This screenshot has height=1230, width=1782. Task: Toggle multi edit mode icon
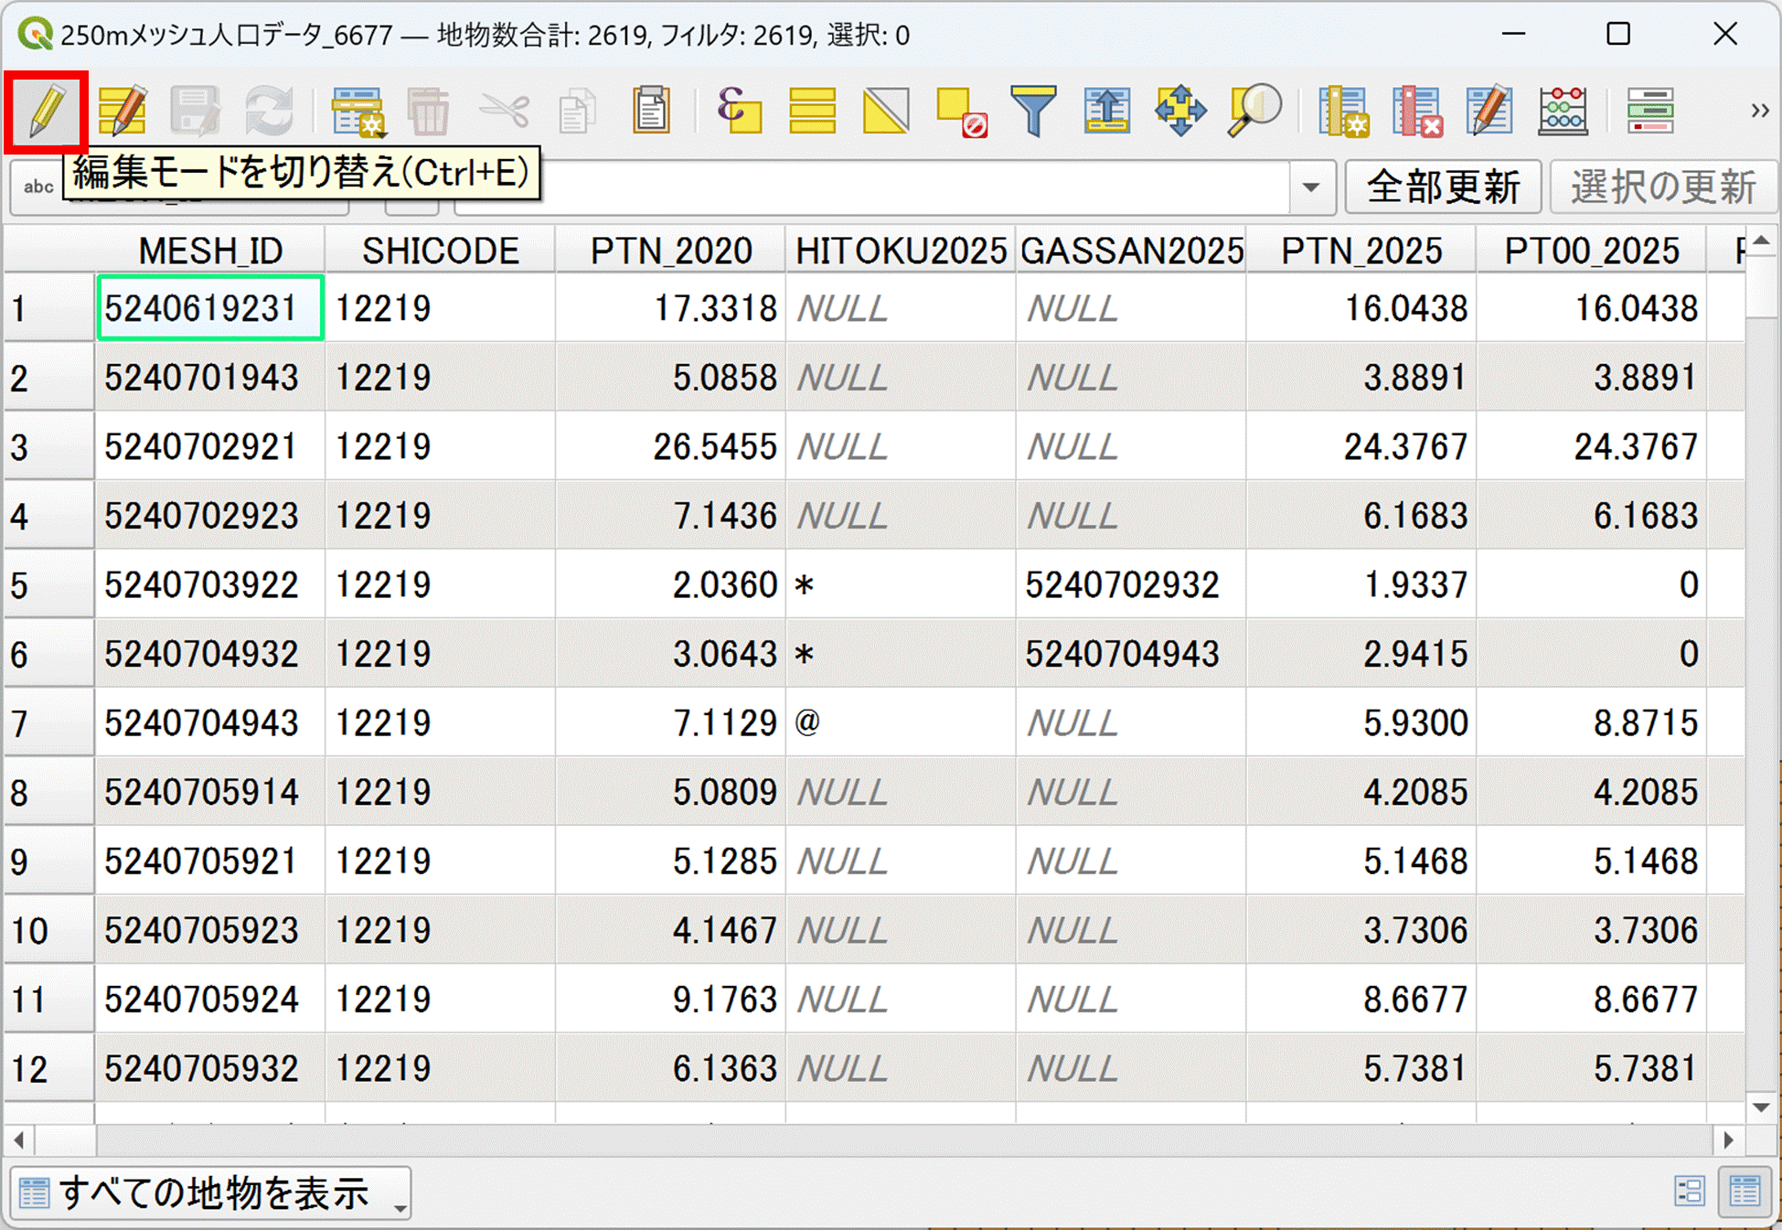click(122, 111)
